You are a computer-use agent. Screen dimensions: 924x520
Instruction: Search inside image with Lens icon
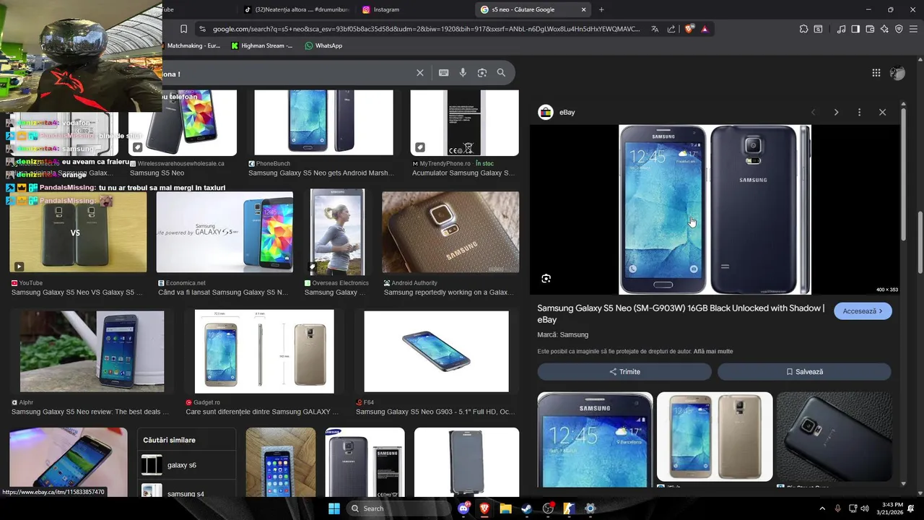[546, 279]
